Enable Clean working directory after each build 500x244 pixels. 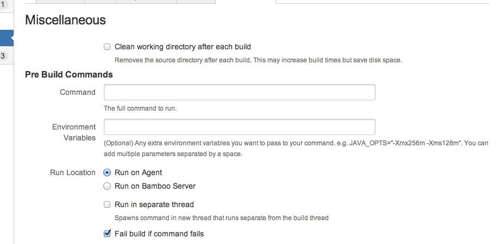tap(107, 47)
